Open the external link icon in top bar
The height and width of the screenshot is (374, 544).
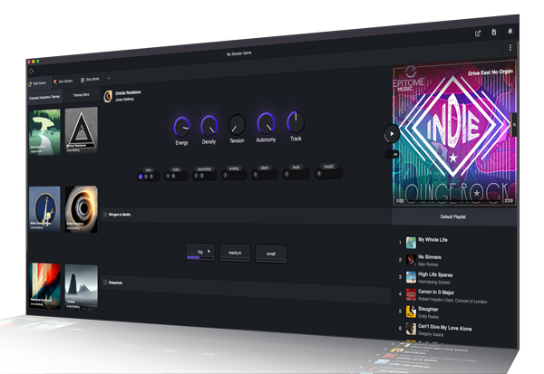pos(478,34)
